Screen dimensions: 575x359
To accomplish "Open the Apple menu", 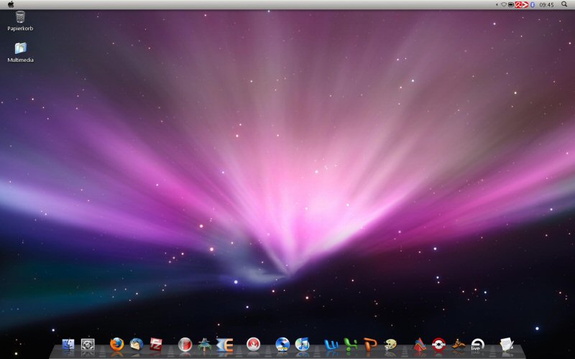I will click(x=11, y=4).
